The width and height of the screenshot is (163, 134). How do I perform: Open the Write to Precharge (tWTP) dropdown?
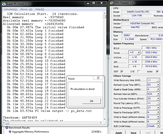coord(158,108)
